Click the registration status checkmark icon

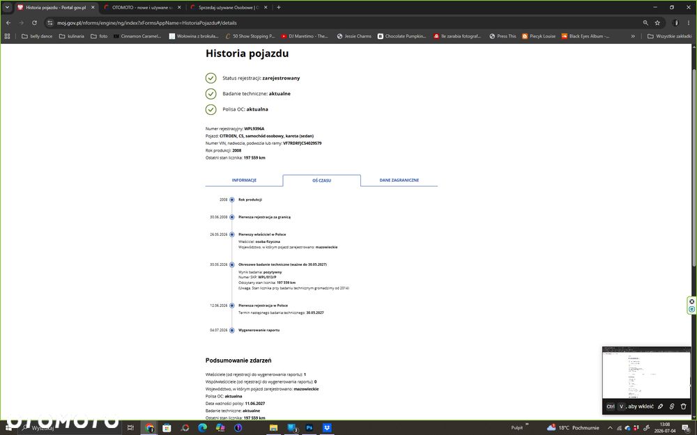tap(210, 78)
